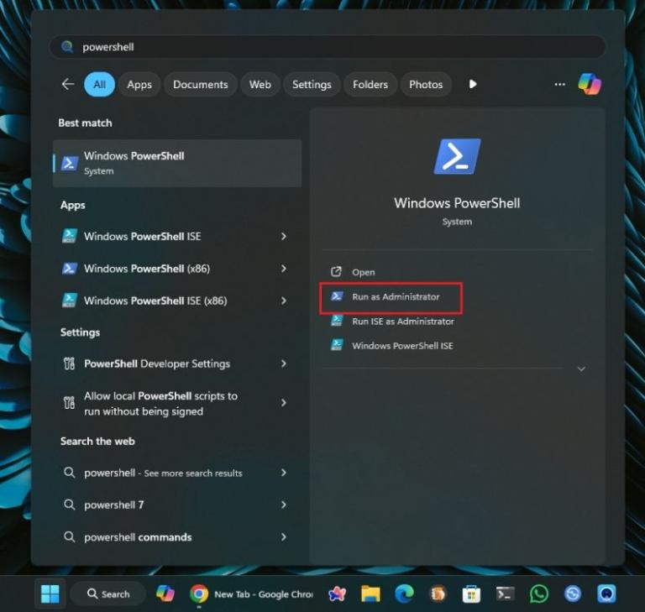Open Copilot from the search panel's top-right icon

point(589,84)
